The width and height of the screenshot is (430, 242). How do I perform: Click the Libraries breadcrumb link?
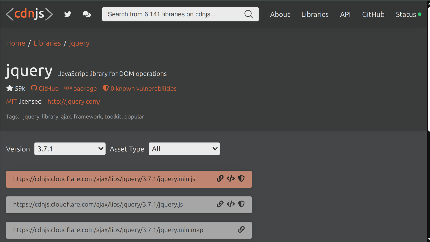[47, 43]
